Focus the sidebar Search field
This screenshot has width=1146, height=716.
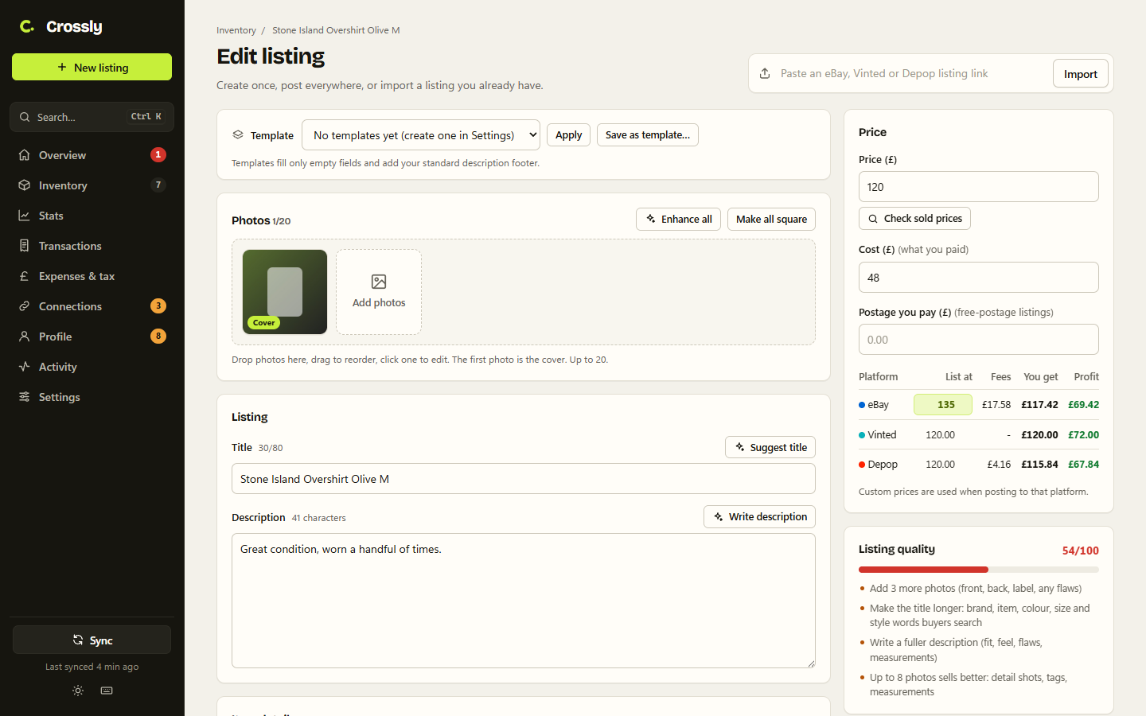pyautogui.click(x=92, y=117)
